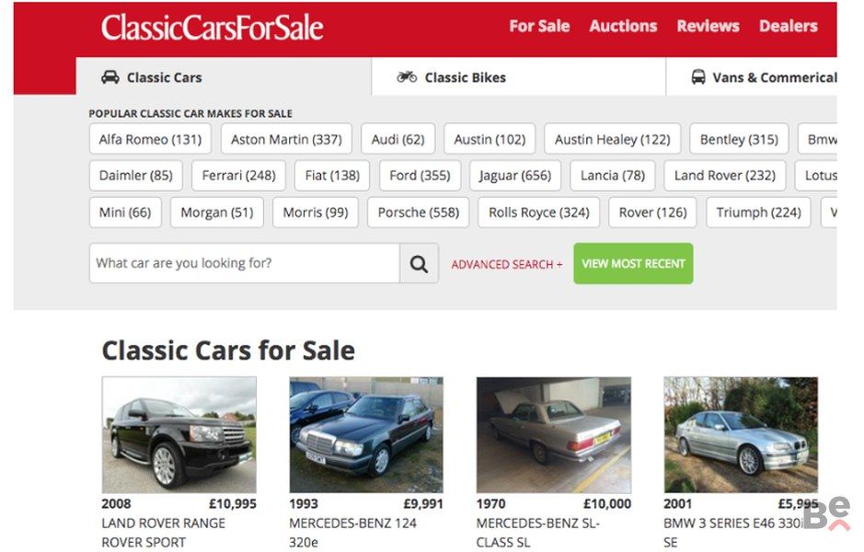Choose the Aston Martin (337) make
Image resolution: width=864 pixels, height=552 pixels.
click(x=286, y=139)
